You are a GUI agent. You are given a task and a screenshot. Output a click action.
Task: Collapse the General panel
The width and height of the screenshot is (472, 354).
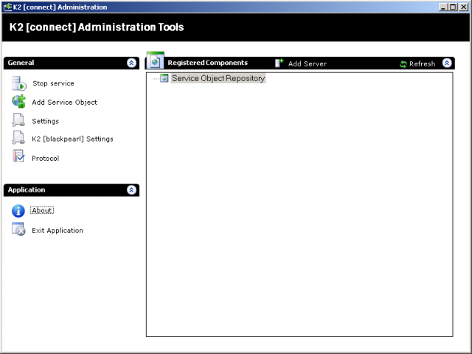pyautogui.click(x=131, y=63)
